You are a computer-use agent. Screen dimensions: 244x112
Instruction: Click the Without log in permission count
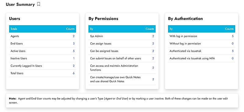click(233, 44)
